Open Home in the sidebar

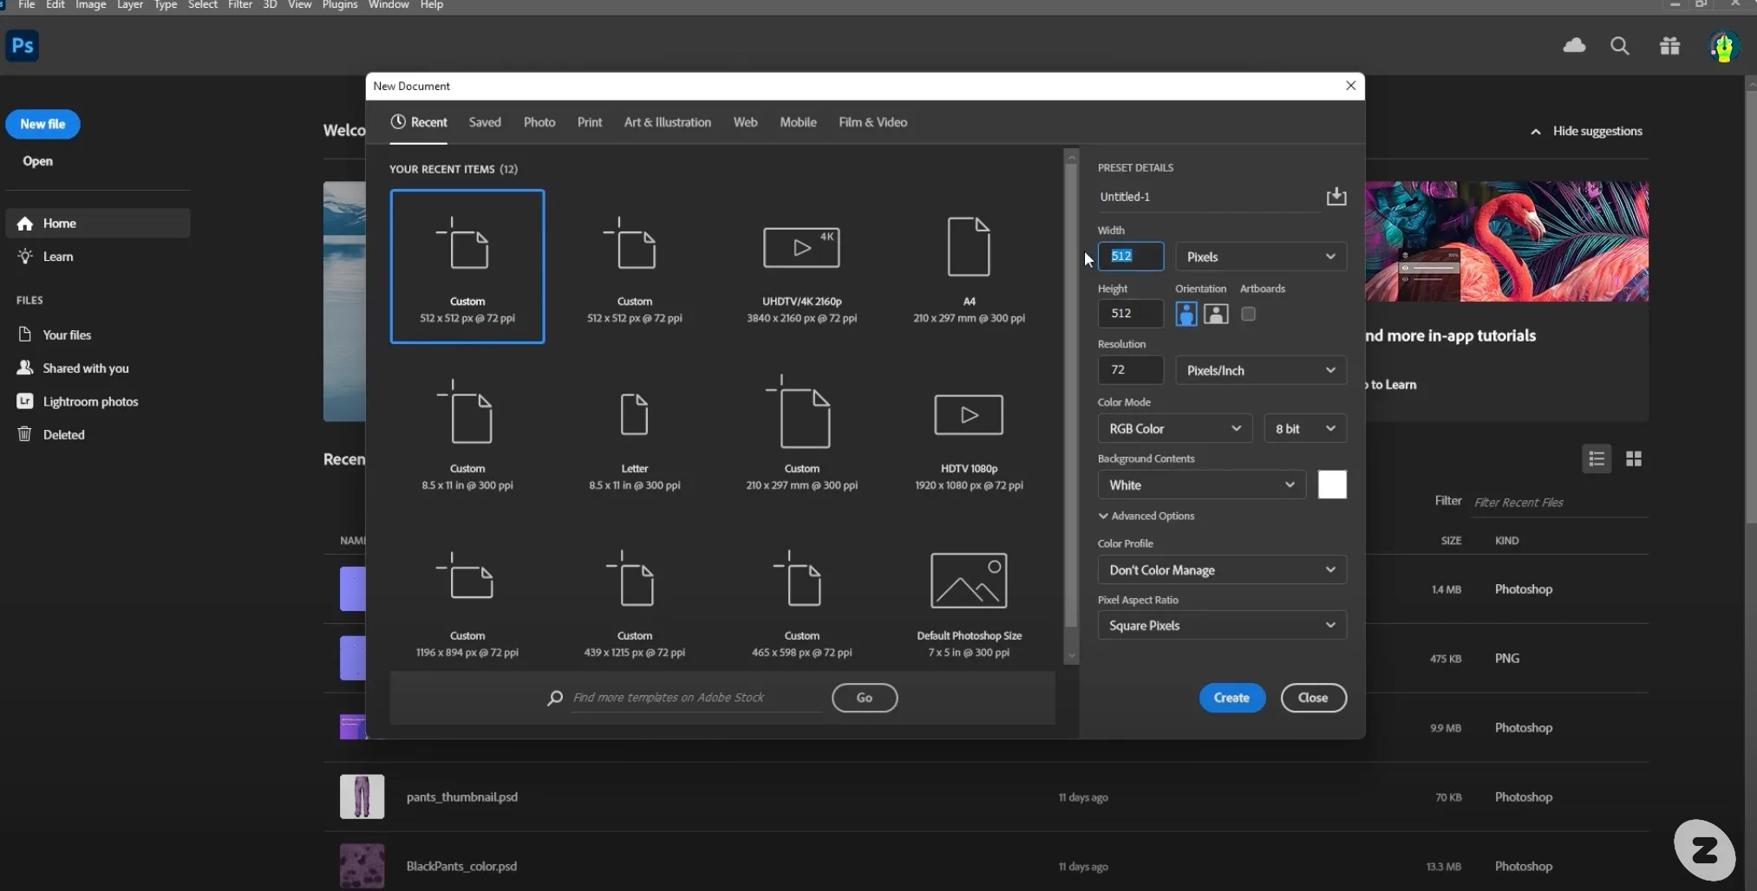97,223
